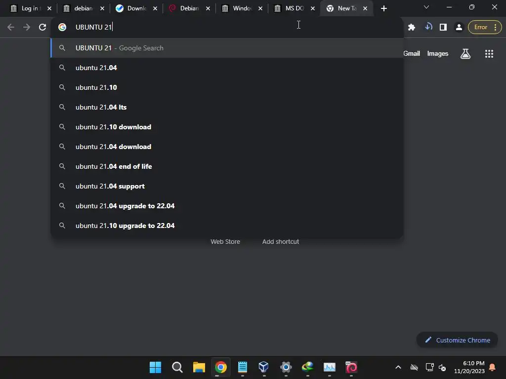The width and height of the screenshot is (506, 379).
Task: Expand the hidden tray icons chevron
Action: pos(398,367)
